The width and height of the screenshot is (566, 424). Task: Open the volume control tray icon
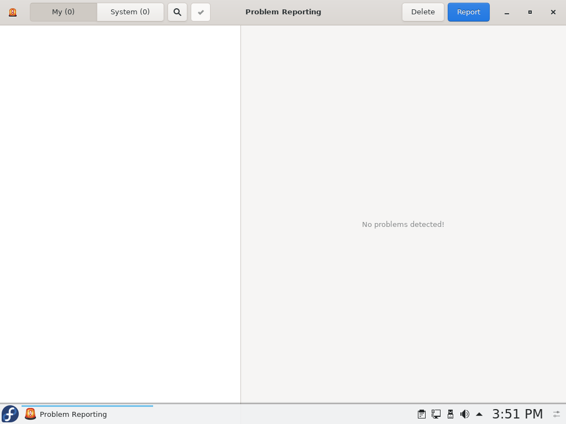tap(465, 414)
